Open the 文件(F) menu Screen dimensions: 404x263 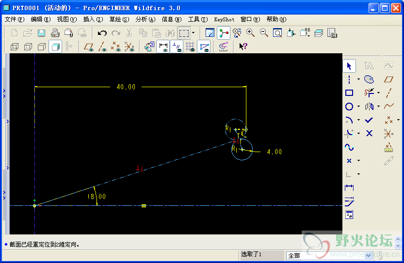coord(14,19)
